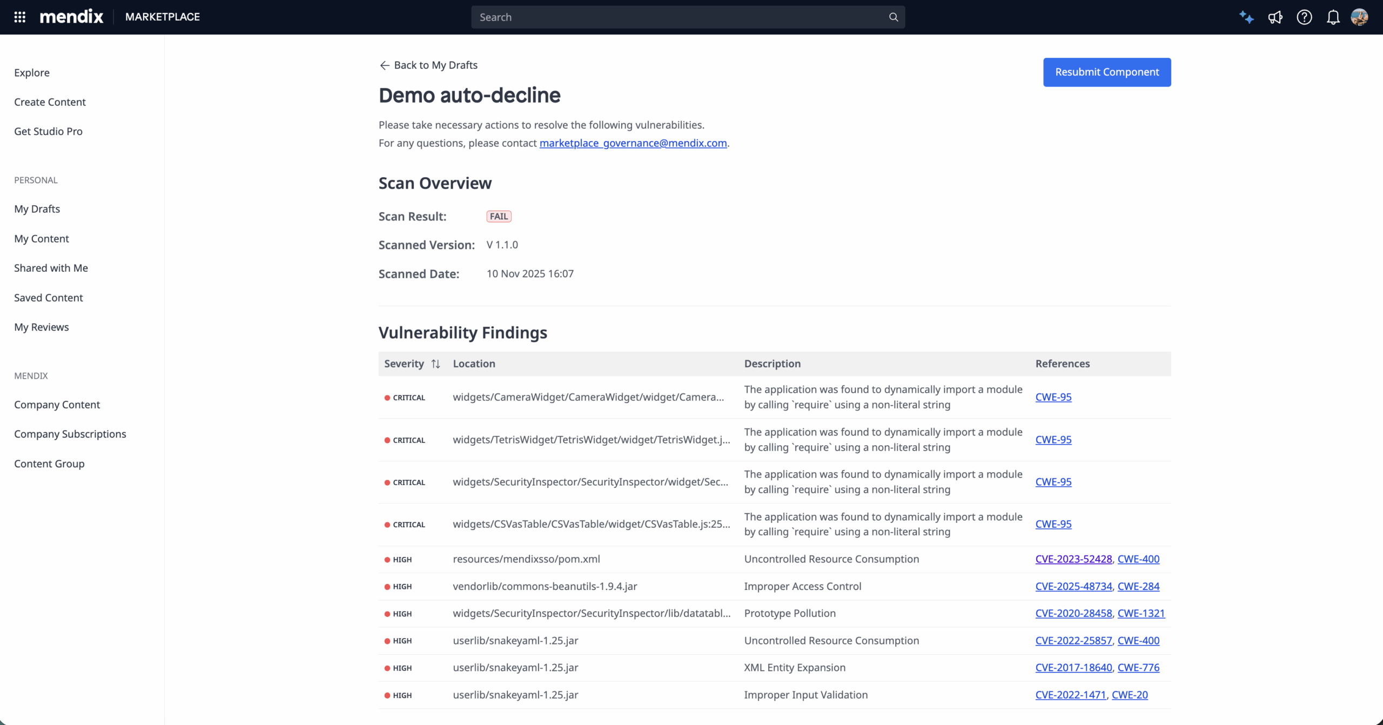Viewport: 1383px width, 725px height.
Task: Select My Drafts in the sidebar
Action: [37, 209]
